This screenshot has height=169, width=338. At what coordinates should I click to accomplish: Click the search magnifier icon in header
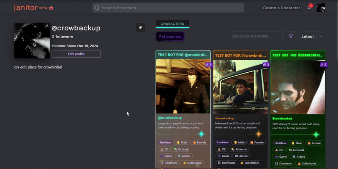(97, 8)
